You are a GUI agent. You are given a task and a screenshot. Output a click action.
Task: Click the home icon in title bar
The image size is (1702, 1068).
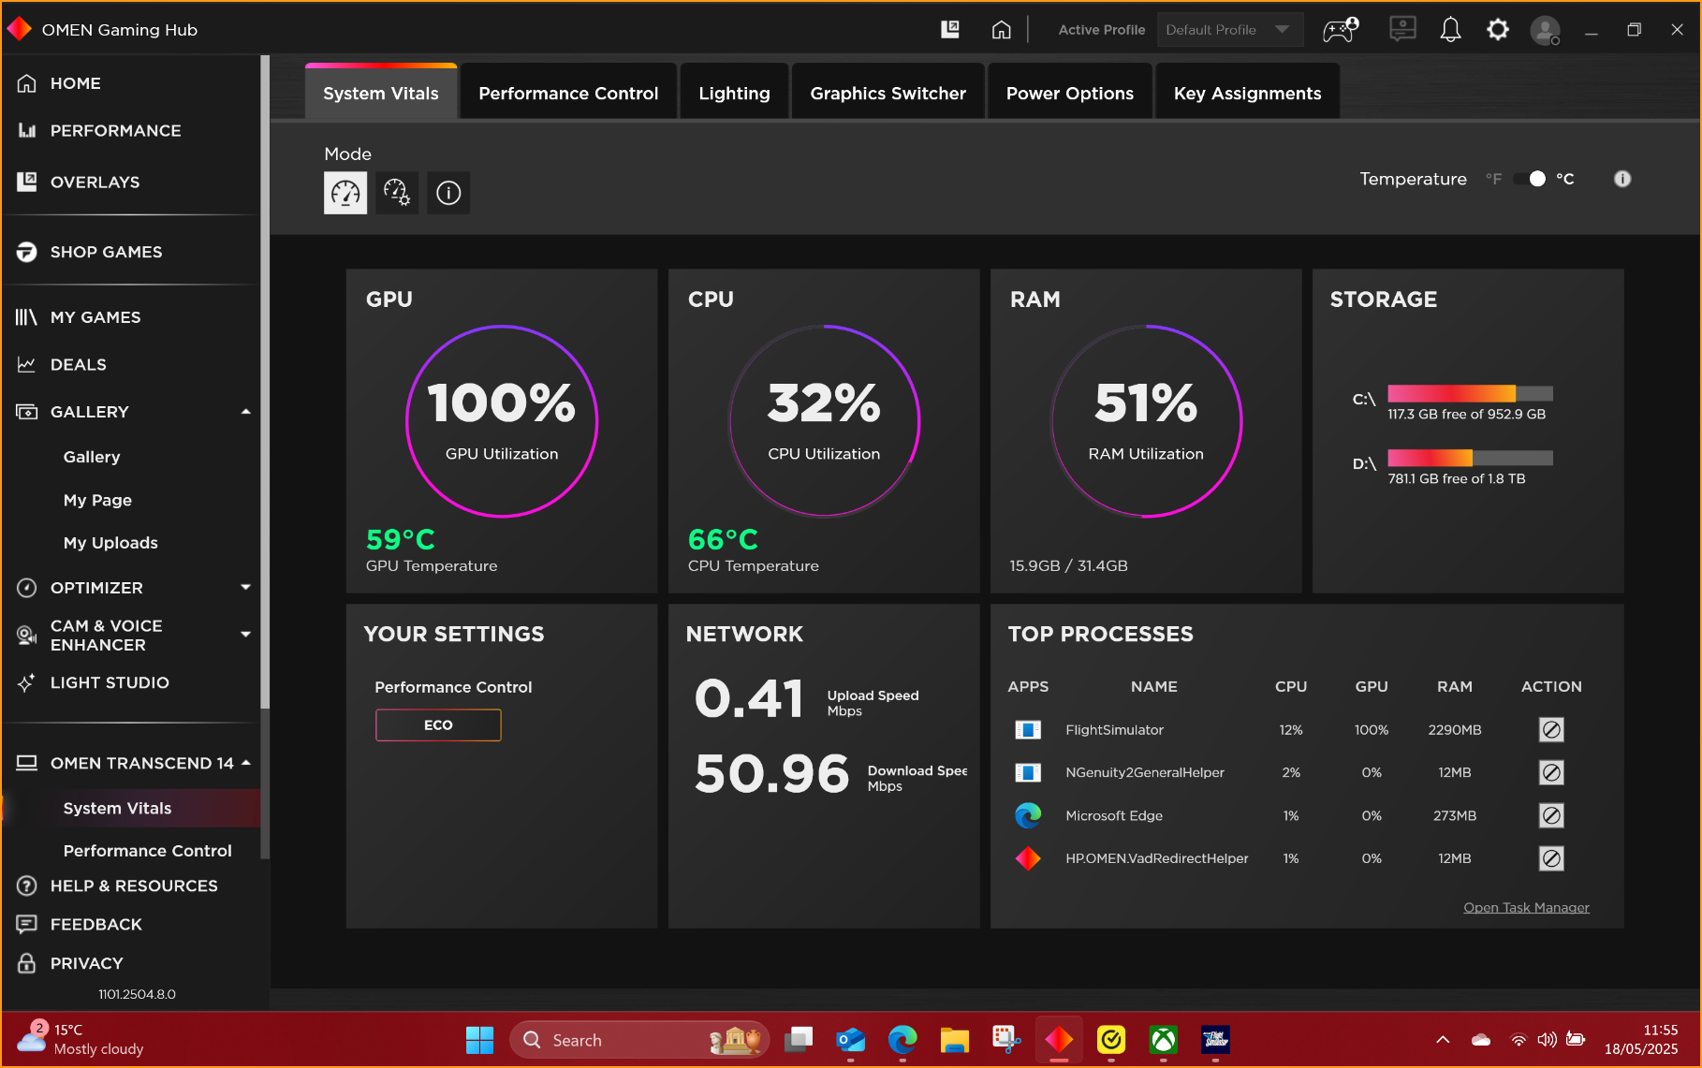point(1001,30)
